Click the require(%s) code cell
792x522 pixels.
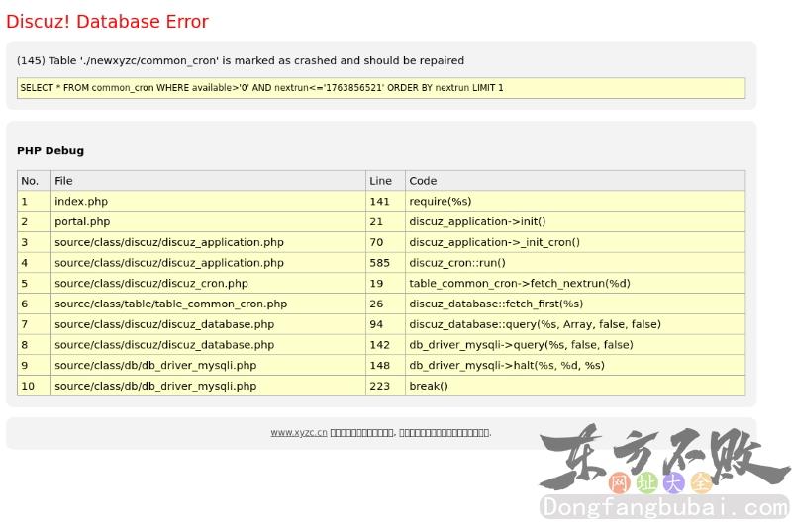(441, 202)
